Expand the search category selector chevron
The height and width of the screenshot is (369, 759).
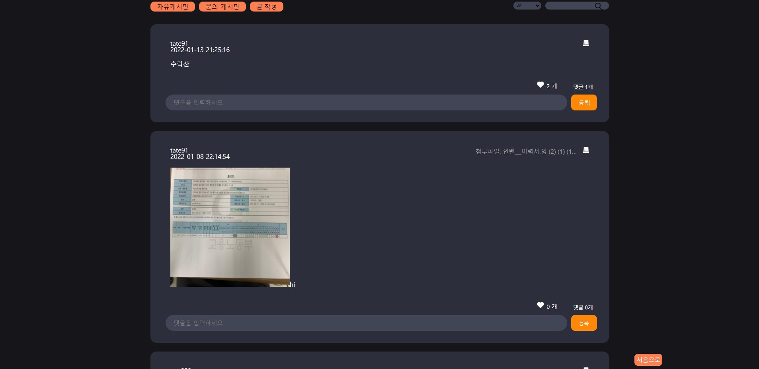click(x=537, y=6)
